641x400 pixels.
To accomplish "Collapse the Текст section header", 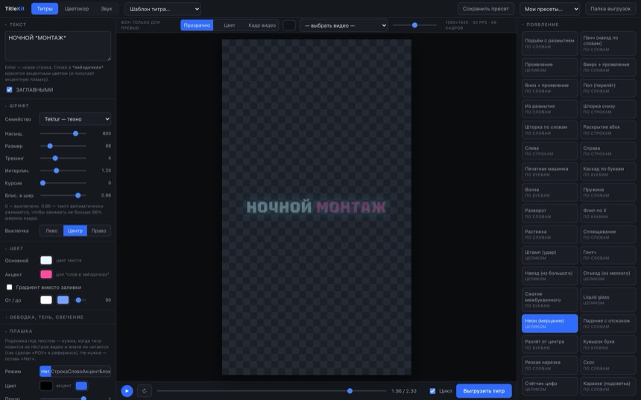I will 18,25.
